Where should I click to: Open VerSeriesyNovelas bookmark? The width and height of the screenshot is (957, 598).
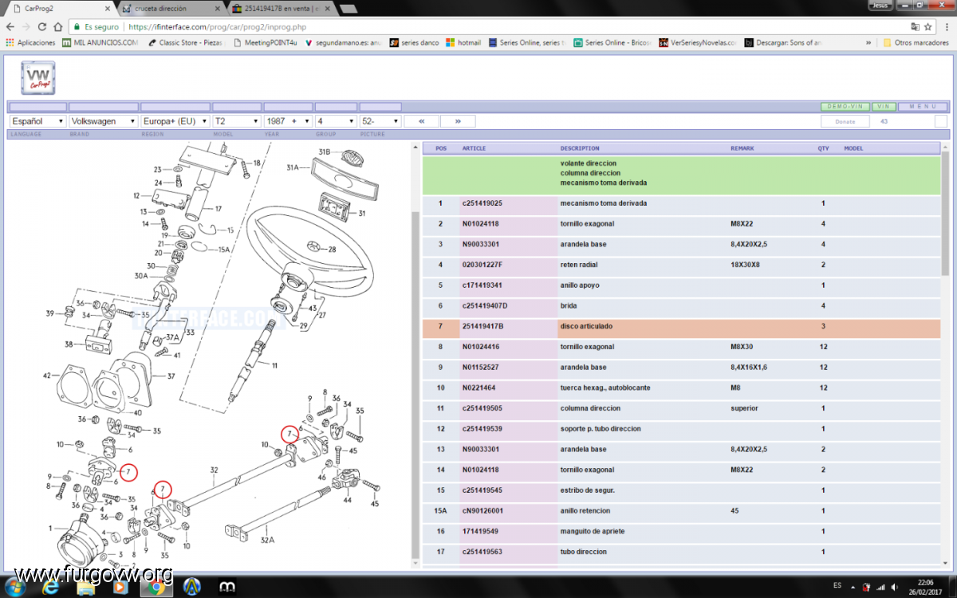[x=699, y=42]
